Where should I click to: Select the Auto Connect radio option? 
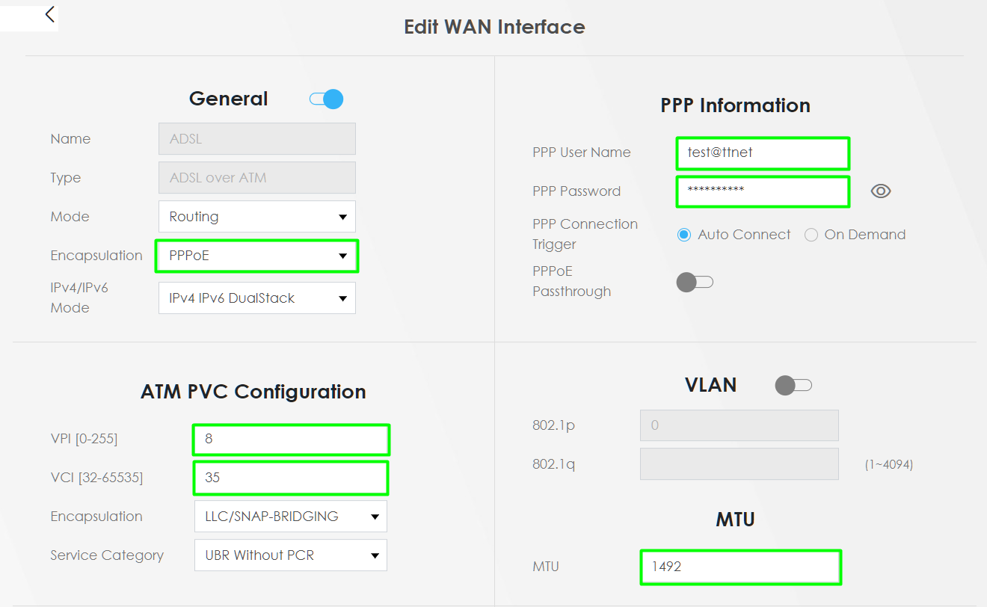pos(683,235)
